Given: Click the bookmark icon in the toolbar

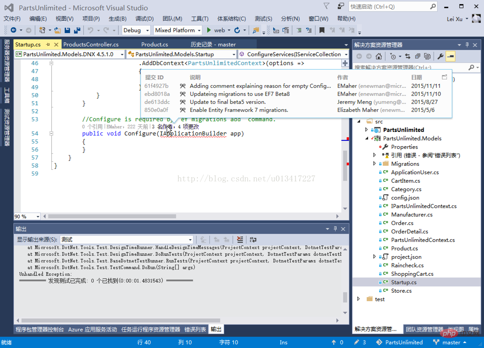Looking at the screenshot, I should 322,30.
